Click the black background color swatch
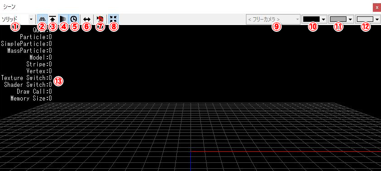381x171 pixels. [x=311, y=19]
